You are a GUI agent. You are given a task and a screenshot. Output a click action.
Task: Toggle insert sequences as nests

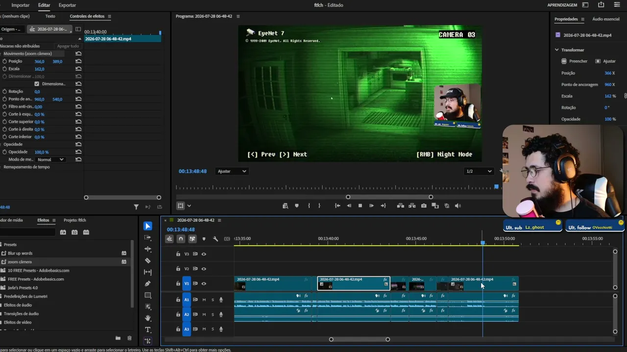[169, 239]
